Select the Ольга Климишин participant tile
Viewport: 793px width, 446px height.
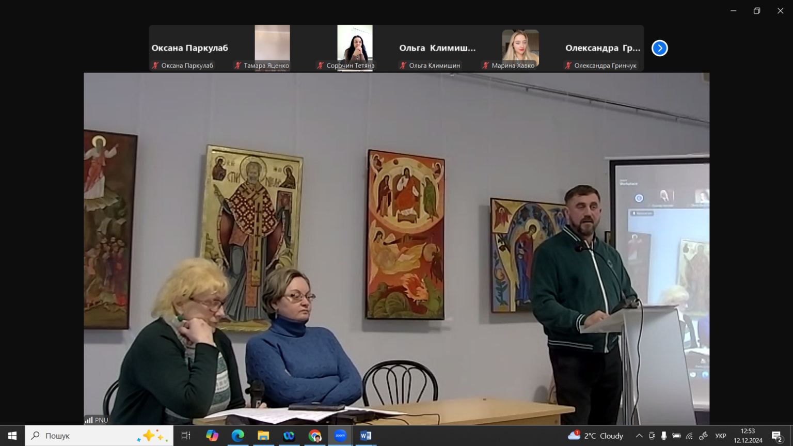[x=437, y=47]
